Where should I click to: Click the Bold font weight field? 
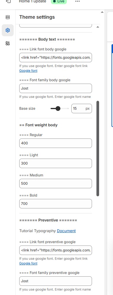click(x=56, y=204)
